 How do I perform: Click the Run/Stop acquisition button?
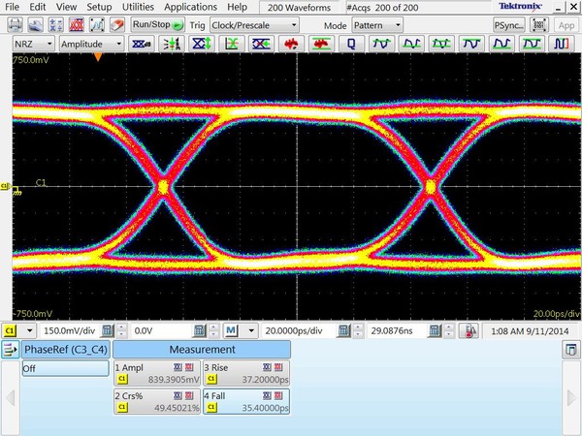click(x=154, y=24)
